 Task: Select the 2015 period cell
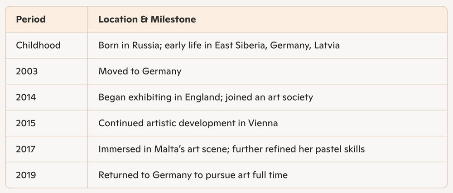pyautogui.click(x=47, y=123)
